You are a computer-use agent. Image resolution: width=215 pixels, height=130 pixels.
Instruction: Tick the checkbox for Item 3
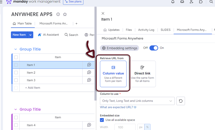click(x=16, y=80)
